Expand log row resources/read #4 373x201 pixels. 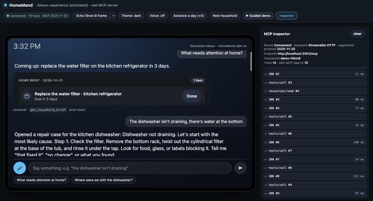(x=314, y=91)
